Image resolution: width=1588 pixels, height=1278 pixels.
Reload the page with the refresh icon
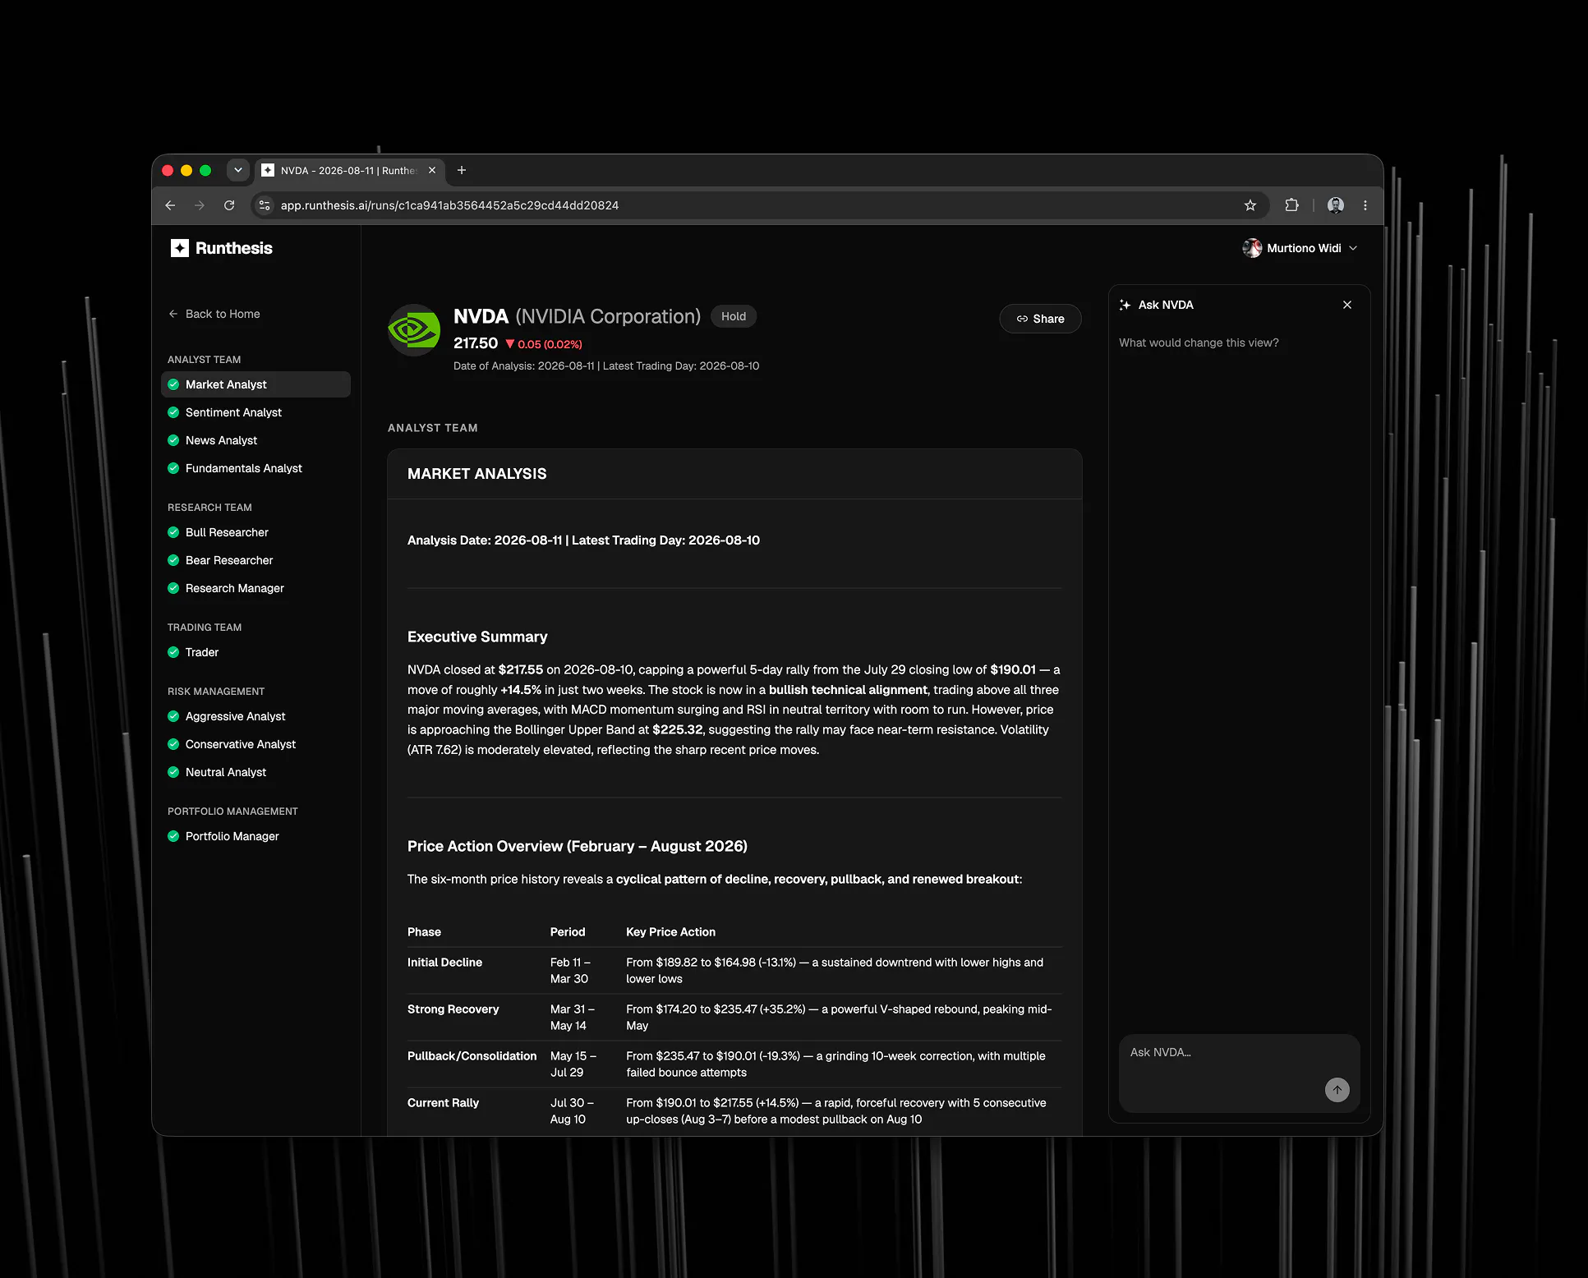(x=229, y=205)
